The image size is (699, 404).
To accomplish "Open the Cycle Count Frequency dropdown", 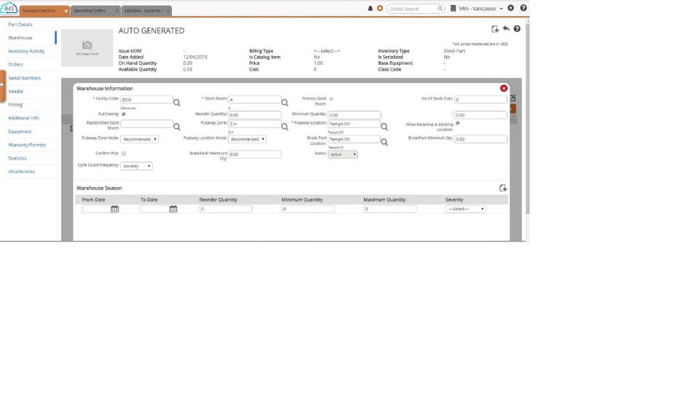I will tap(136, 166).
